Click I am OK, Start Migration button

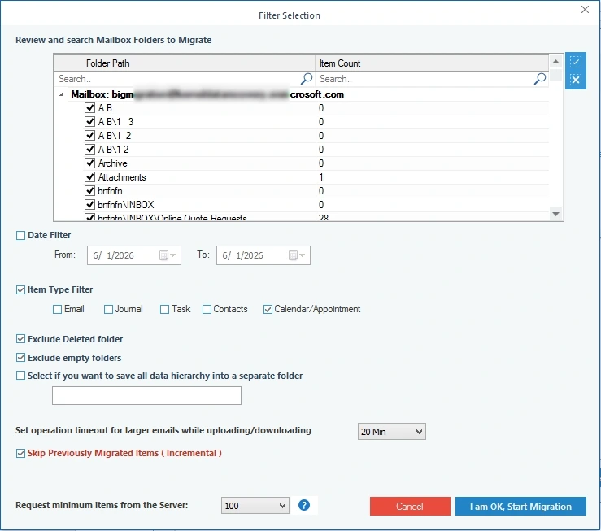tap(520, 507)
